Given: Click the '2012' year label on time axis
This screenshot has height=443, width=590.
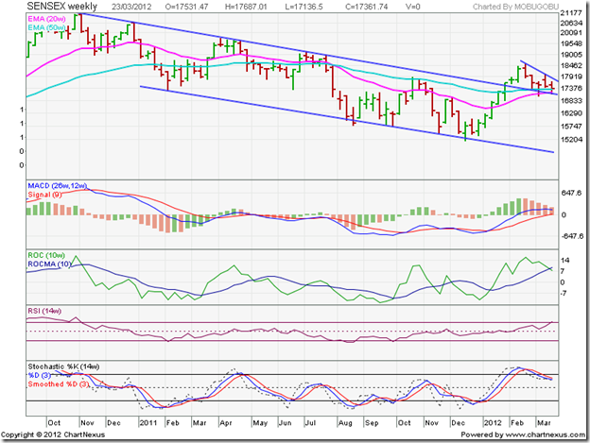Looking at the screenshot, I should 493,423.
